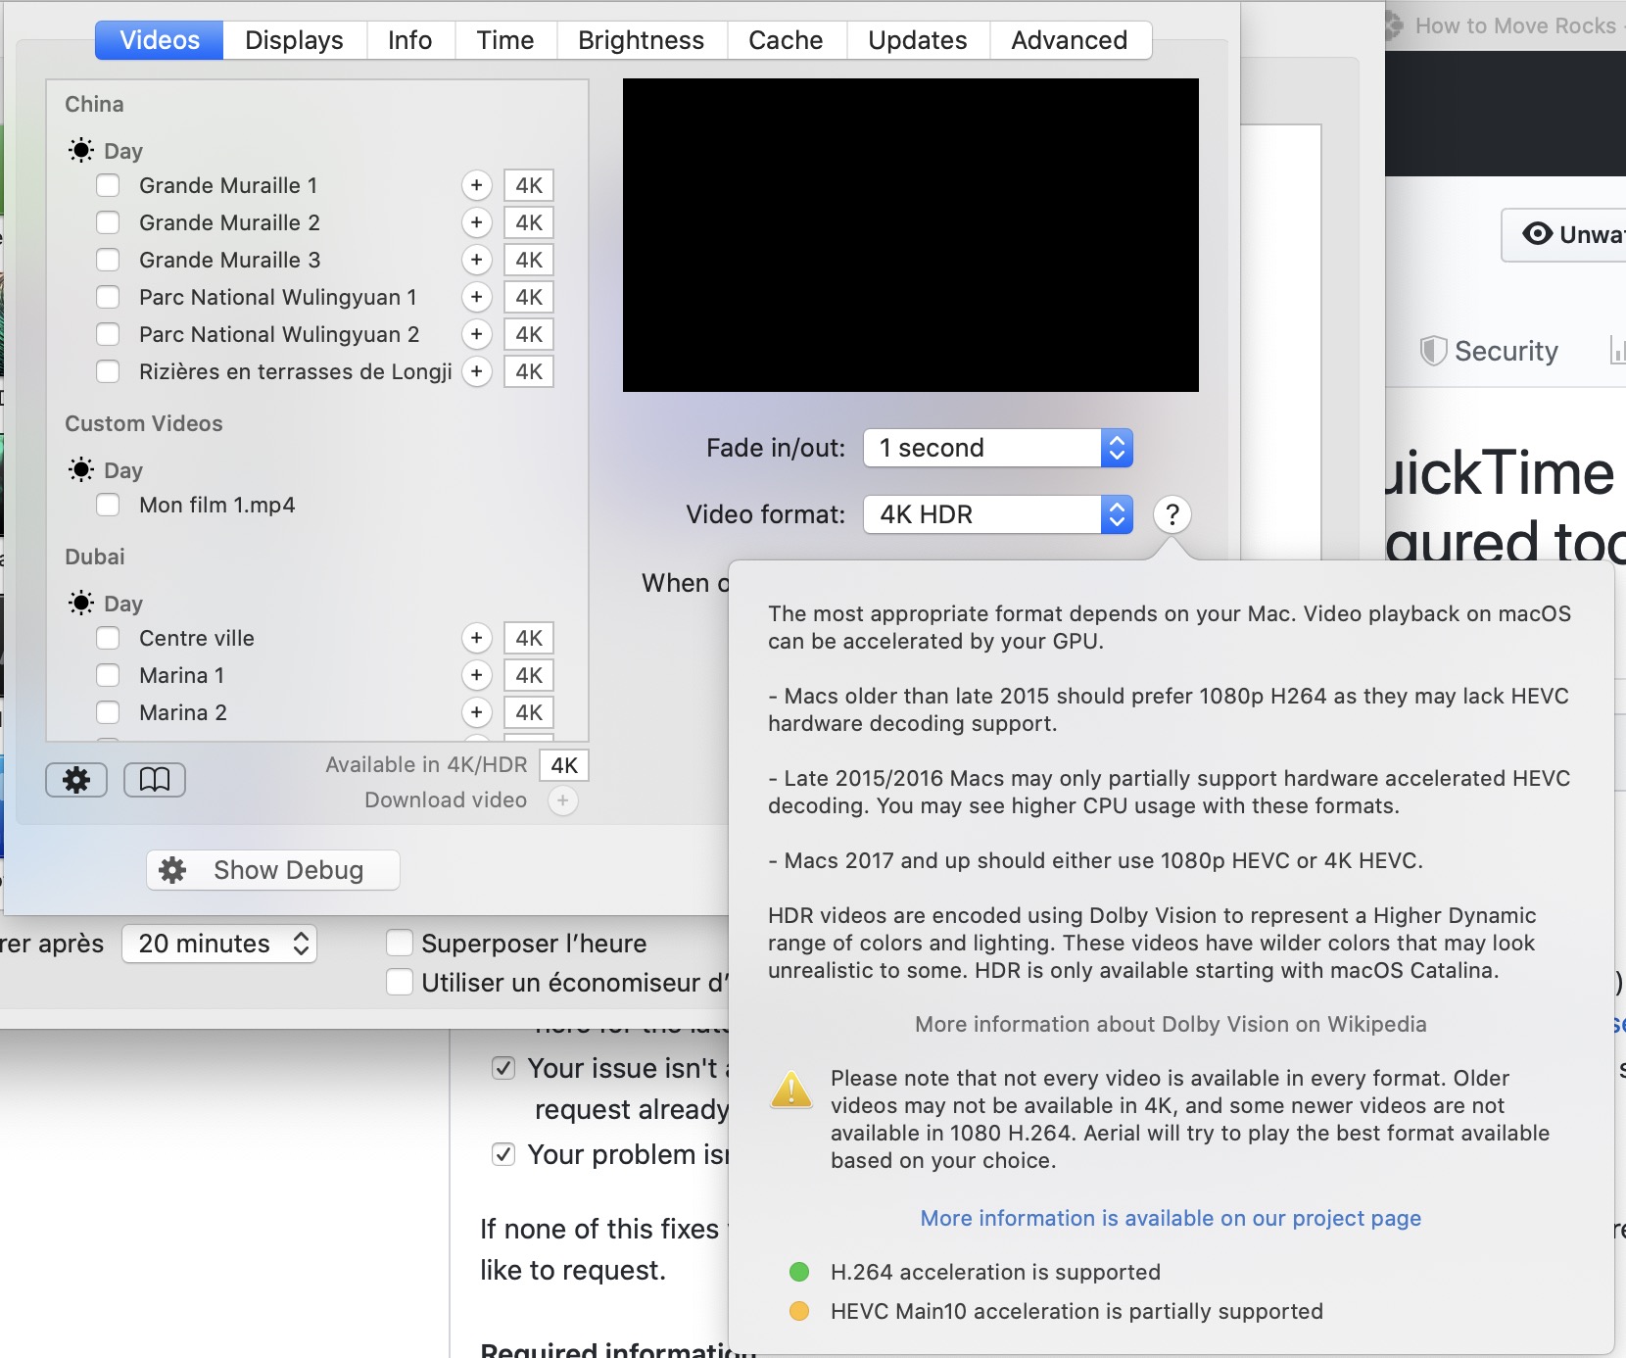
Task: Enable Parc National Wulingyuan 2
Action: [108, 334]
